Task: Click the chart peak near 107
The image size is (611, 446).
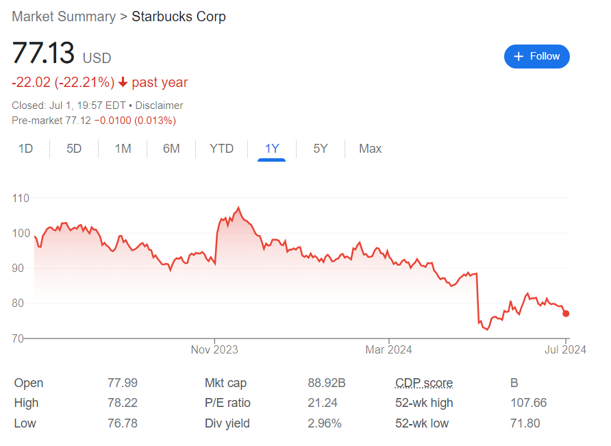Action: (238, 208)
